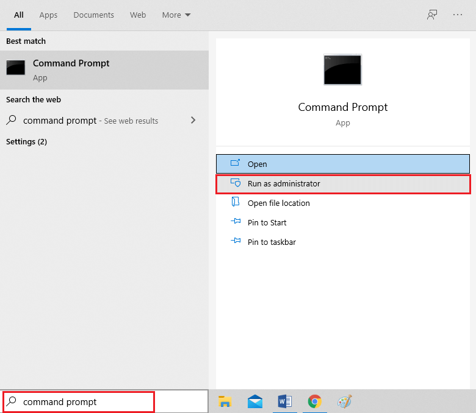Expand the More filter dropdown

pyautogui.click(x=176, y=15)
